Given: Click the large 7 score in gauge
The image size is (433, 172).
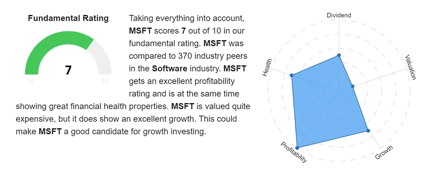Looking at the screenshot, I should 68,70.
